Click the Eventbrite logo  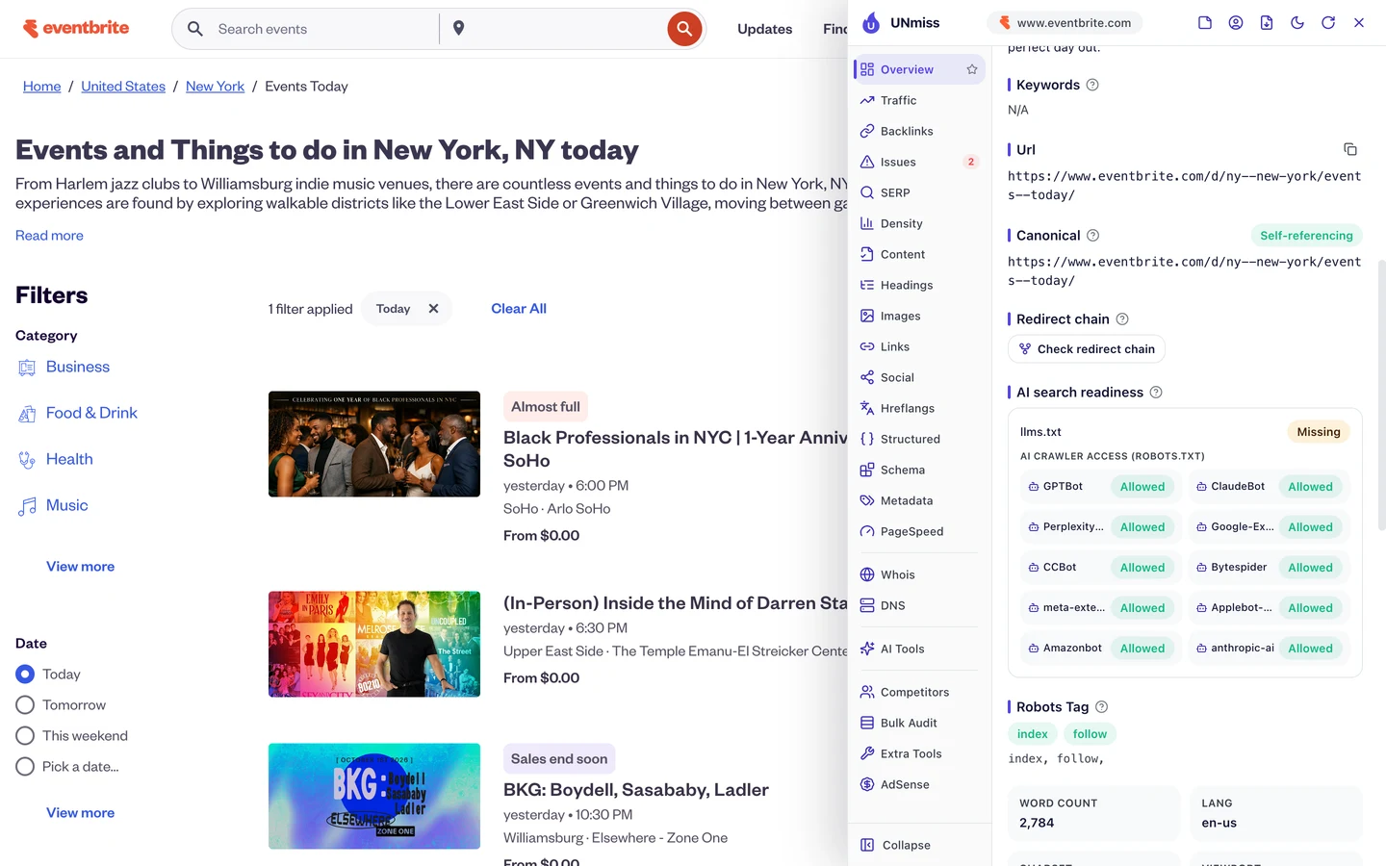click(76, 28)
